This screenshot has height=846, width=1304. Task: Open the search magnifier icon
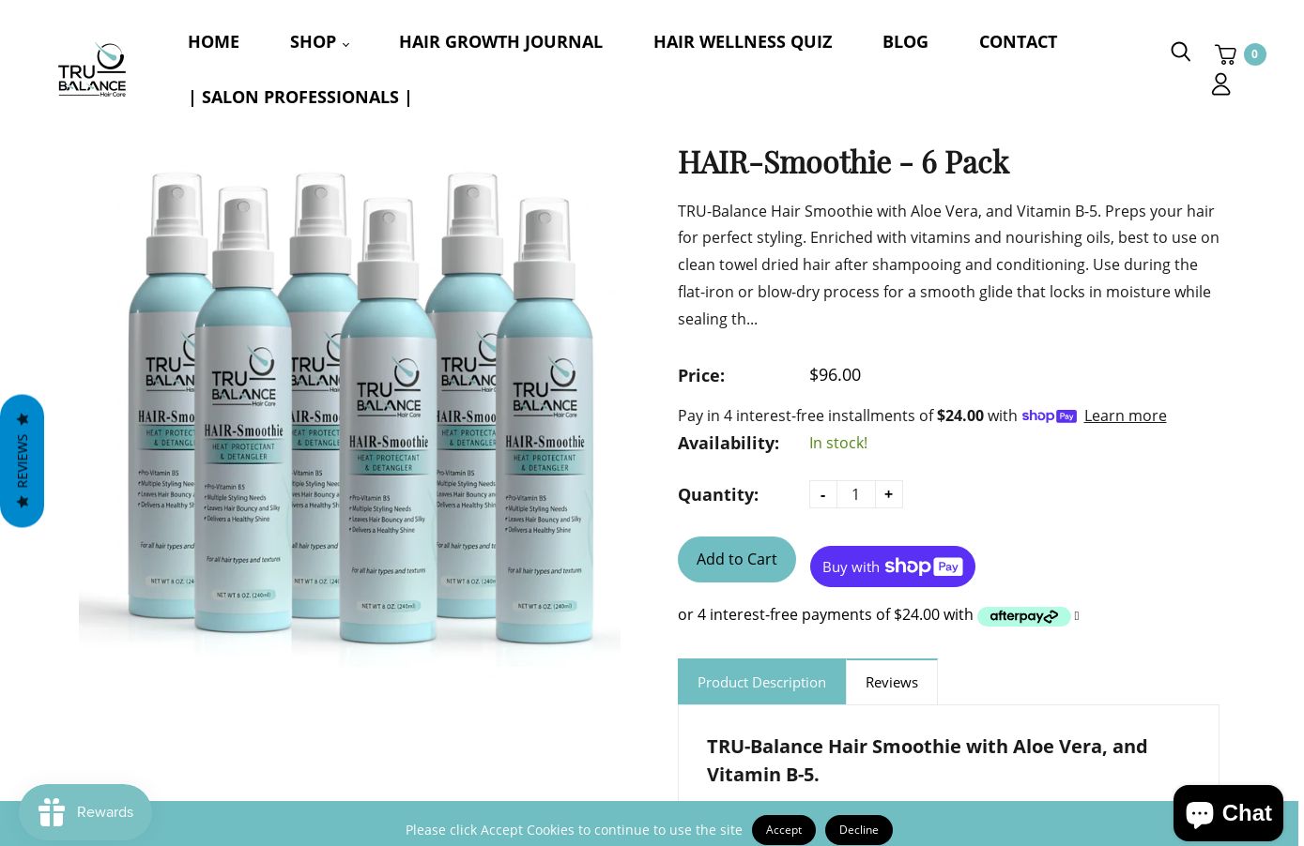(x=1180, y=52)
